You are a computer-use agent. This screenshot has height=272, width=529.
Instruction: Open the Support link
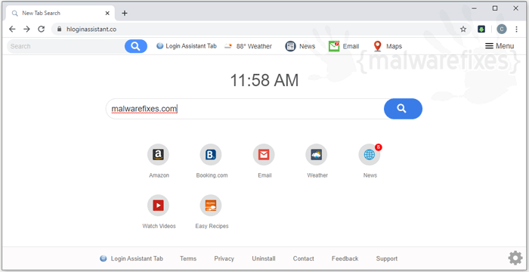(x=387, y=259)
